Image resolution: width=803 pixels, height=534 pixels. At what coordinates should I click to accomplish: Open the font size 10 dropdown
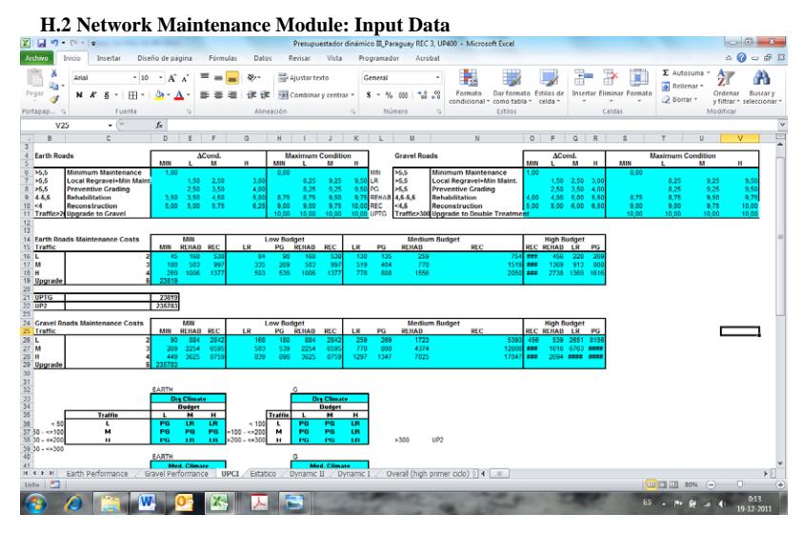(x=160, y=78)
